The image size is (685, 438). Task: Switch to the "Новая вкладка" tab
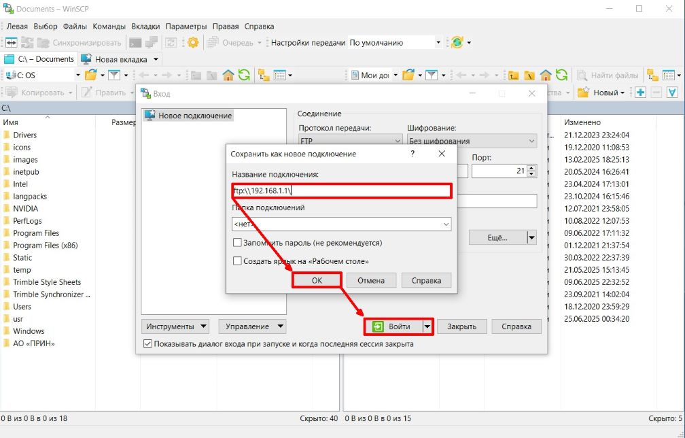120,59
